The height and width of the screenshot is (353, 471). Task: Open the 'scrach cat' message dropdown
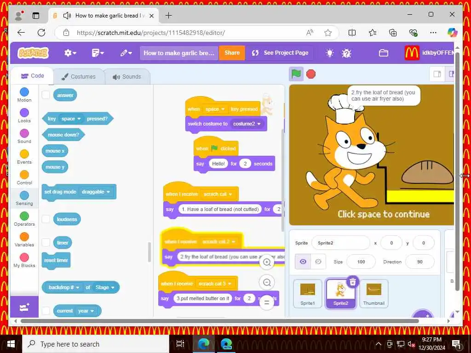coord(218,194)
